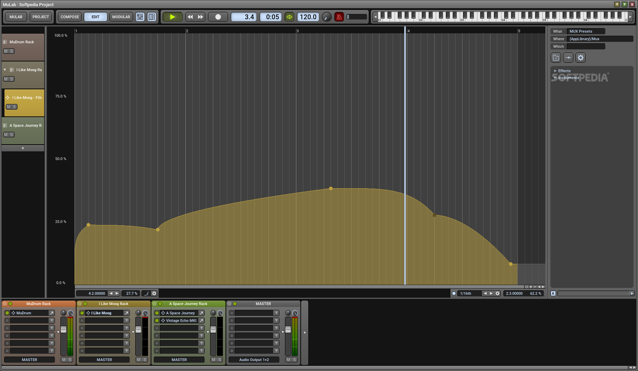
Task: Open first slot dropdown in MASTER rack
Action: coord(276,313)
